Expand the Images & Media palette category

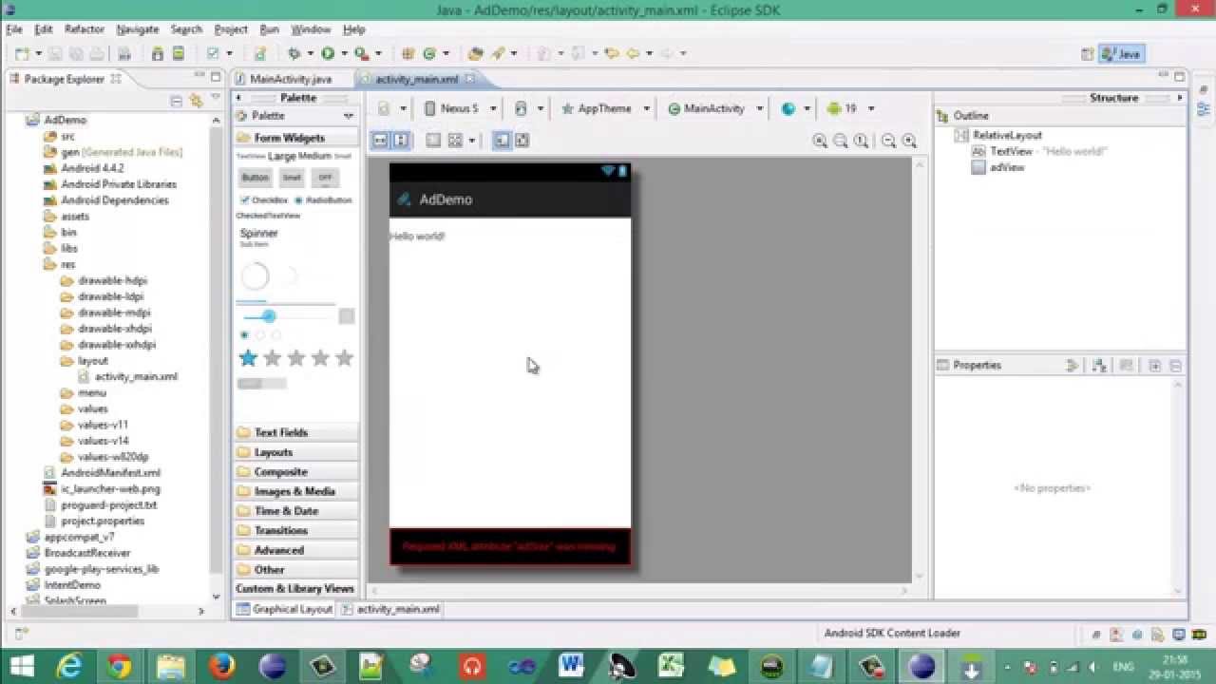(x=295, y=491)
